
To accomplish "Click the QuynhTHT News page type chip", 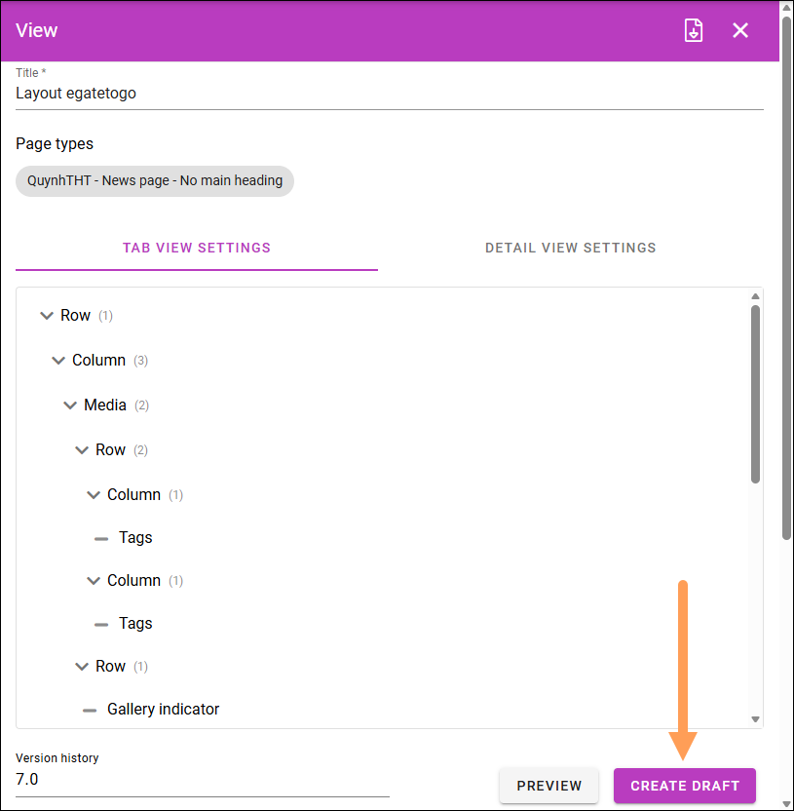I will pyautogui.click(x=155, y=181).
